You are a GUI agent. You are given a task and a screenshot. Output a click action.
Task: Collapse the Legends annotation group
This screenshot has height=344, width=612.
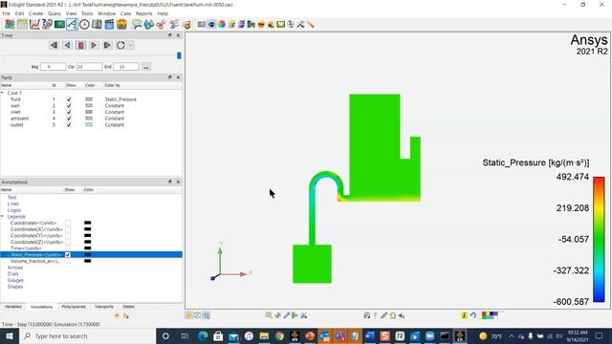(2, 217)
